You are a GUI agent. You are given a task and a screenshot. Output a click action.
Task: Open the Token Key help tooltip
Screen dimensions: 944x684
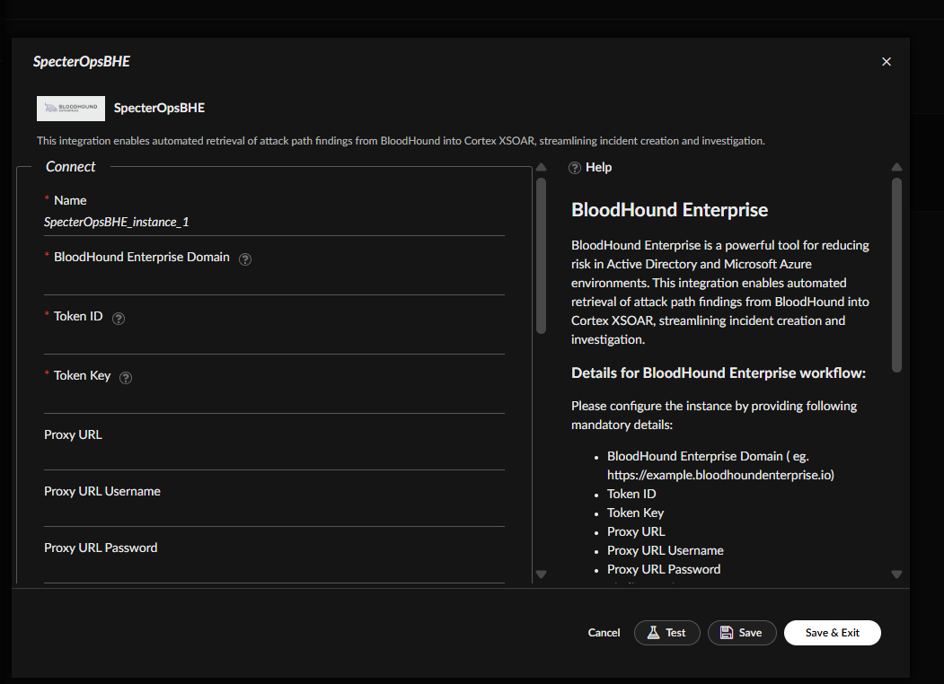[125, 378]
